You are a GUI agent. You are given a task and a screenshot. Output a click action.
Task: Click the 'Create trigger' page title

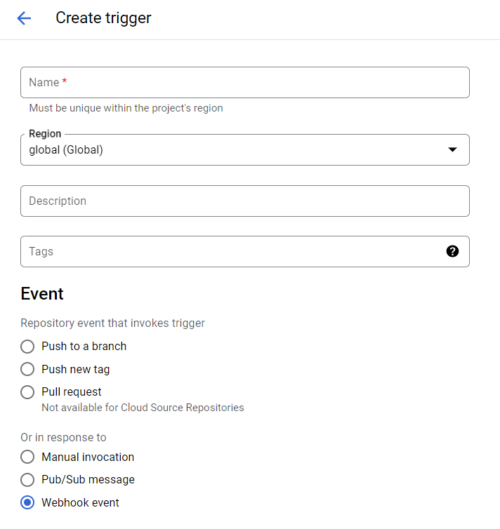coord(103,18)
